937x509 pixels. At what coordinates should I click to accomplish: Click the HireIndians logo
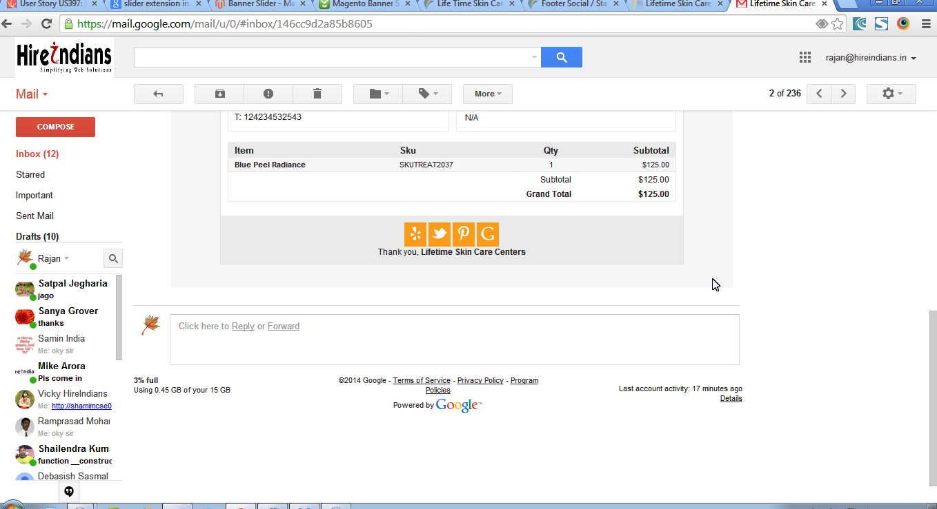(x=64, y=59)
